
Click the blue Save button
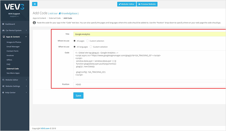coord(78,95)
